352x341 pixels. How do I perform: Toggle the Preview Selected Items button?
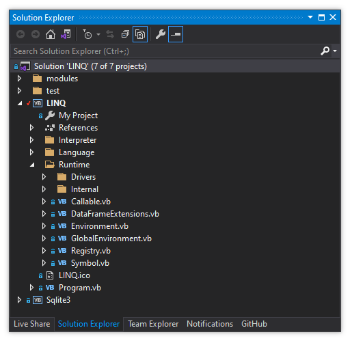coord(176,35)
